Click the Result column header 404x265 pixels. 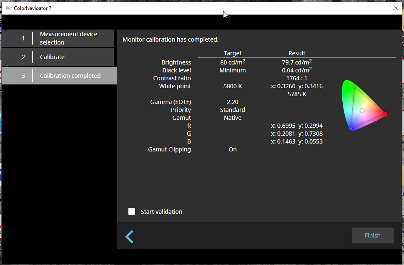click(x=297, y=53)
